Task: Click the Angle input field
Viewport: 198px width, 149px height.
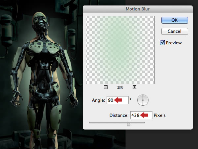Action: 118,100
